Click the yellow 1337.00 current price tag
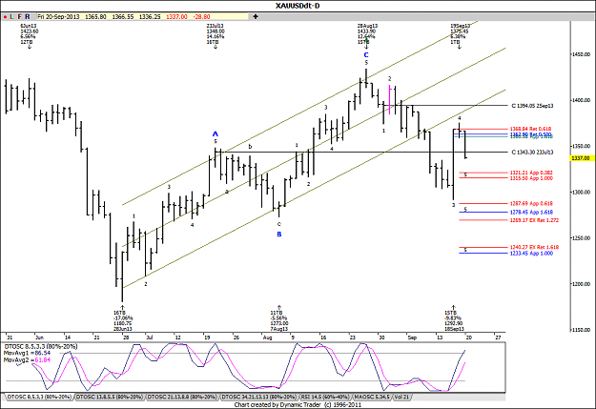The height and width of the screenshot is (409, 596). click(580, 158)
